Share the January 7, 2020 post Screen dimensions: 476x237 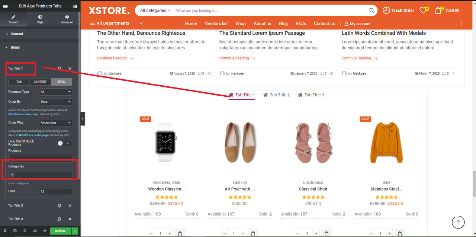pos(331,74)
